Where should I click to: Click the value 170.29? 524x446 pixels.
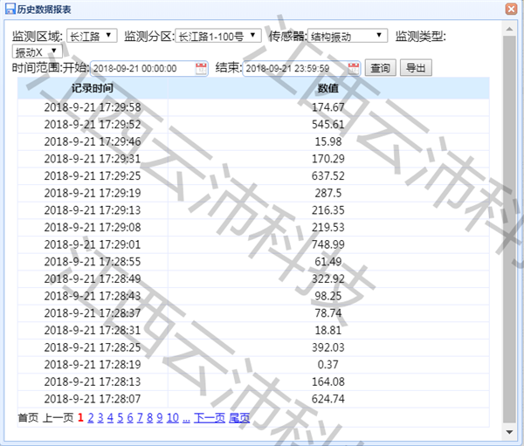click(328, 159)
